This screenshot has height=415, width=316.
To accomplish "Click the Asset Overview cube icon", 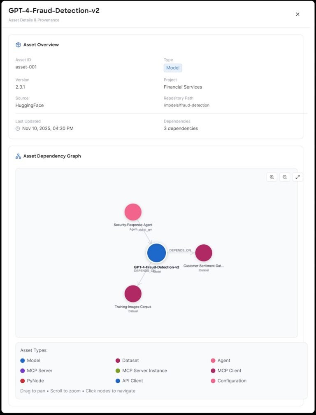I will (x=18, y=45).
